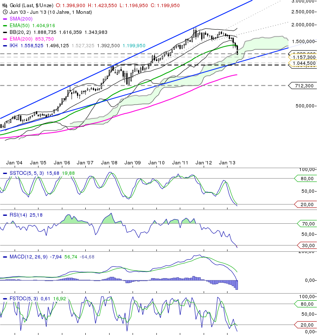This screenshot has height=335, width=317.
Task: Click the EMA(200) value 853,750
Action: 44,39
